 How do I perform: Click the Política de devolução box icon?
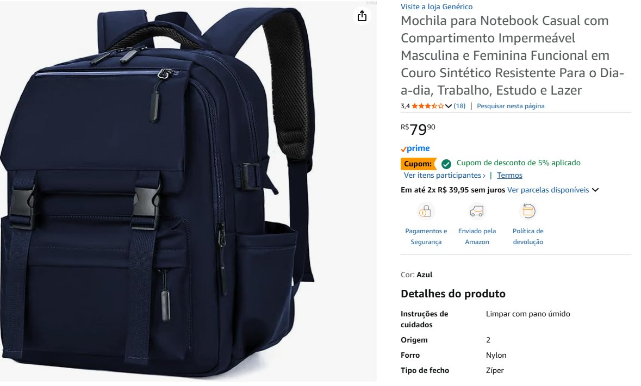tap(528, 211)
